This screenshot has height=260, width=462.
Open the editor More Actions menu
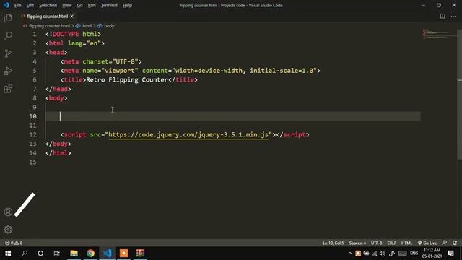[x=453, y=16]
